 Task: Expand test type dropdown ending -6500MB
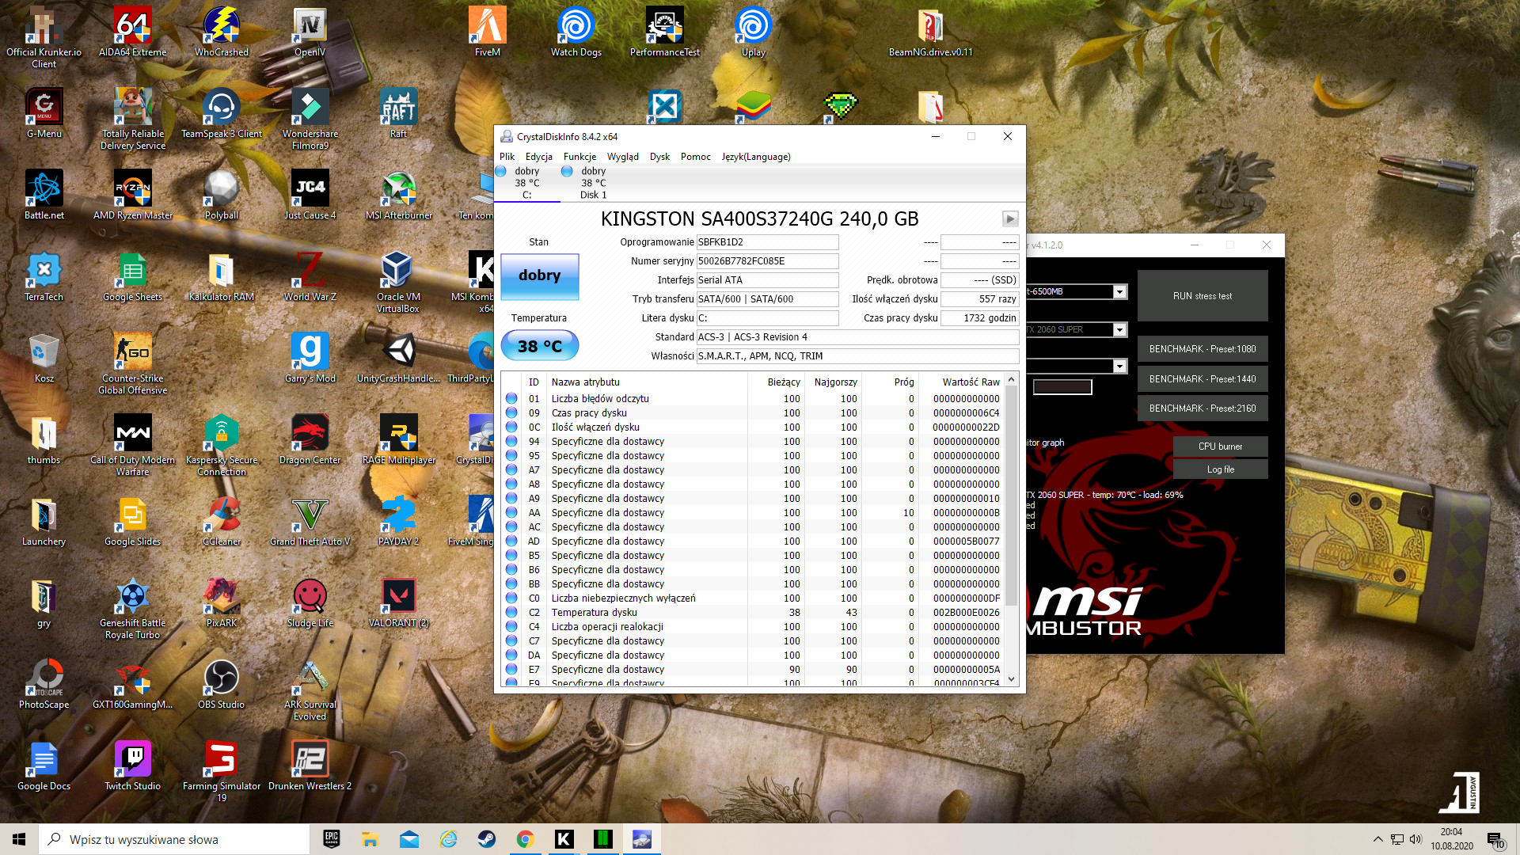pos(1119,292)
